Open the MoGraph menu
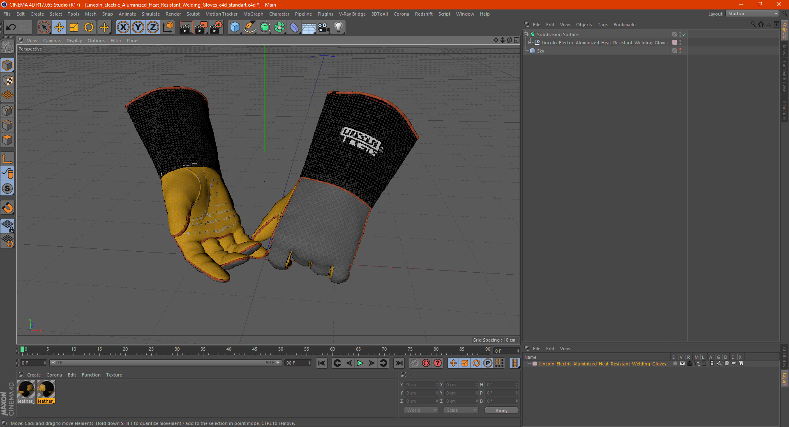Screen dimensions: 789x427 [x=253, y=14]
